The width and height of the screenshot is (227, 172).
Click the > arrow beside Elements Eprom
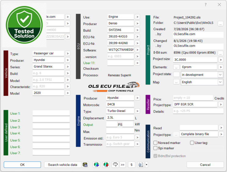click(221, 67)
